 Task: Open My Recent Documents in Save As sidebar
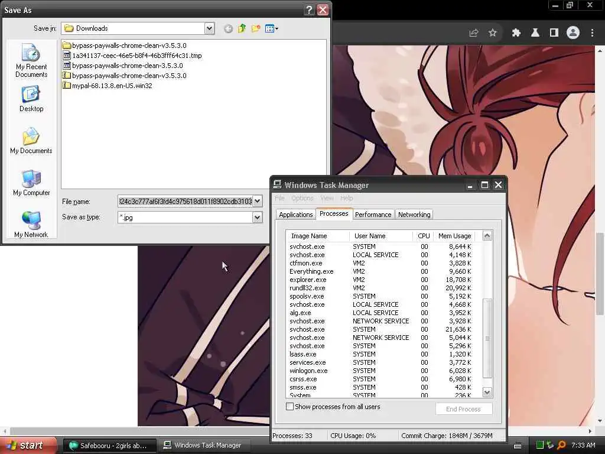[x=31, y=61]
